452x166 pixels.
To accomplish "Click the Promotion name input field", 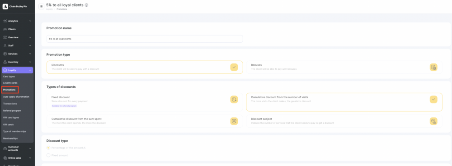I will point(145,39).
